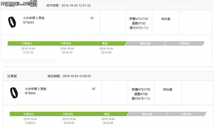Select 商品出庫 step in second order progress

(x=147, y=114)
